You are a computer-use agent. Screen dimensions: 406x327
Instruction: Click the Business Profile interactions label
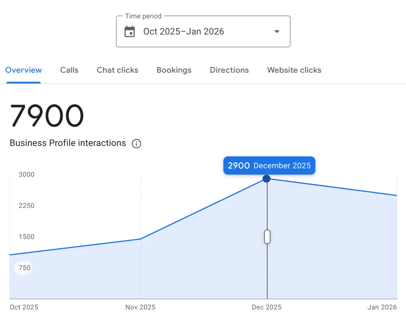pos(67,143)
